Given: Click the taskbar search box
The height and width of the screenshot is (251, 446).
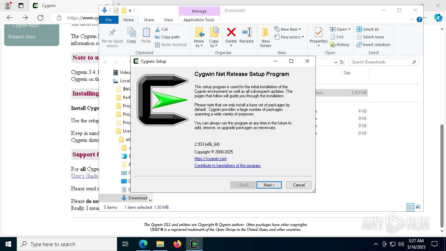Looking at the screenshot, I should pyautogui.click(x=67, y=244).
